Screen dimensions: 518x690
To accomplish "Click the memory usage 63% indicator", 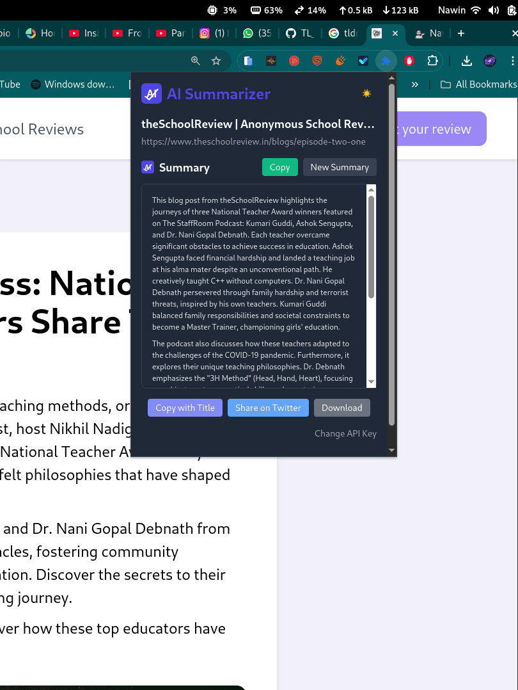I will 267,10.
